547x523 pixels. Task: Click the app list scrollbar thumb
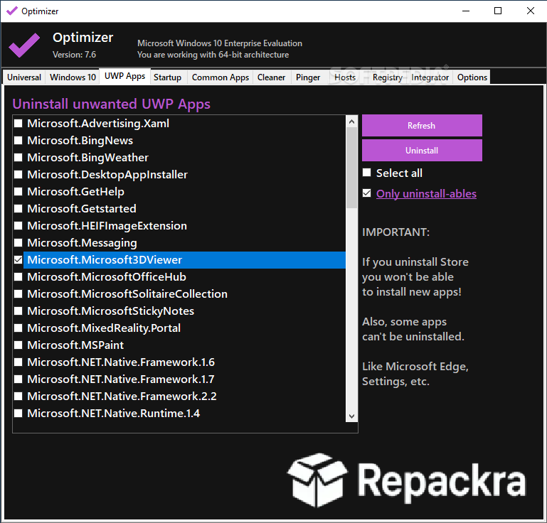[351, 168]
